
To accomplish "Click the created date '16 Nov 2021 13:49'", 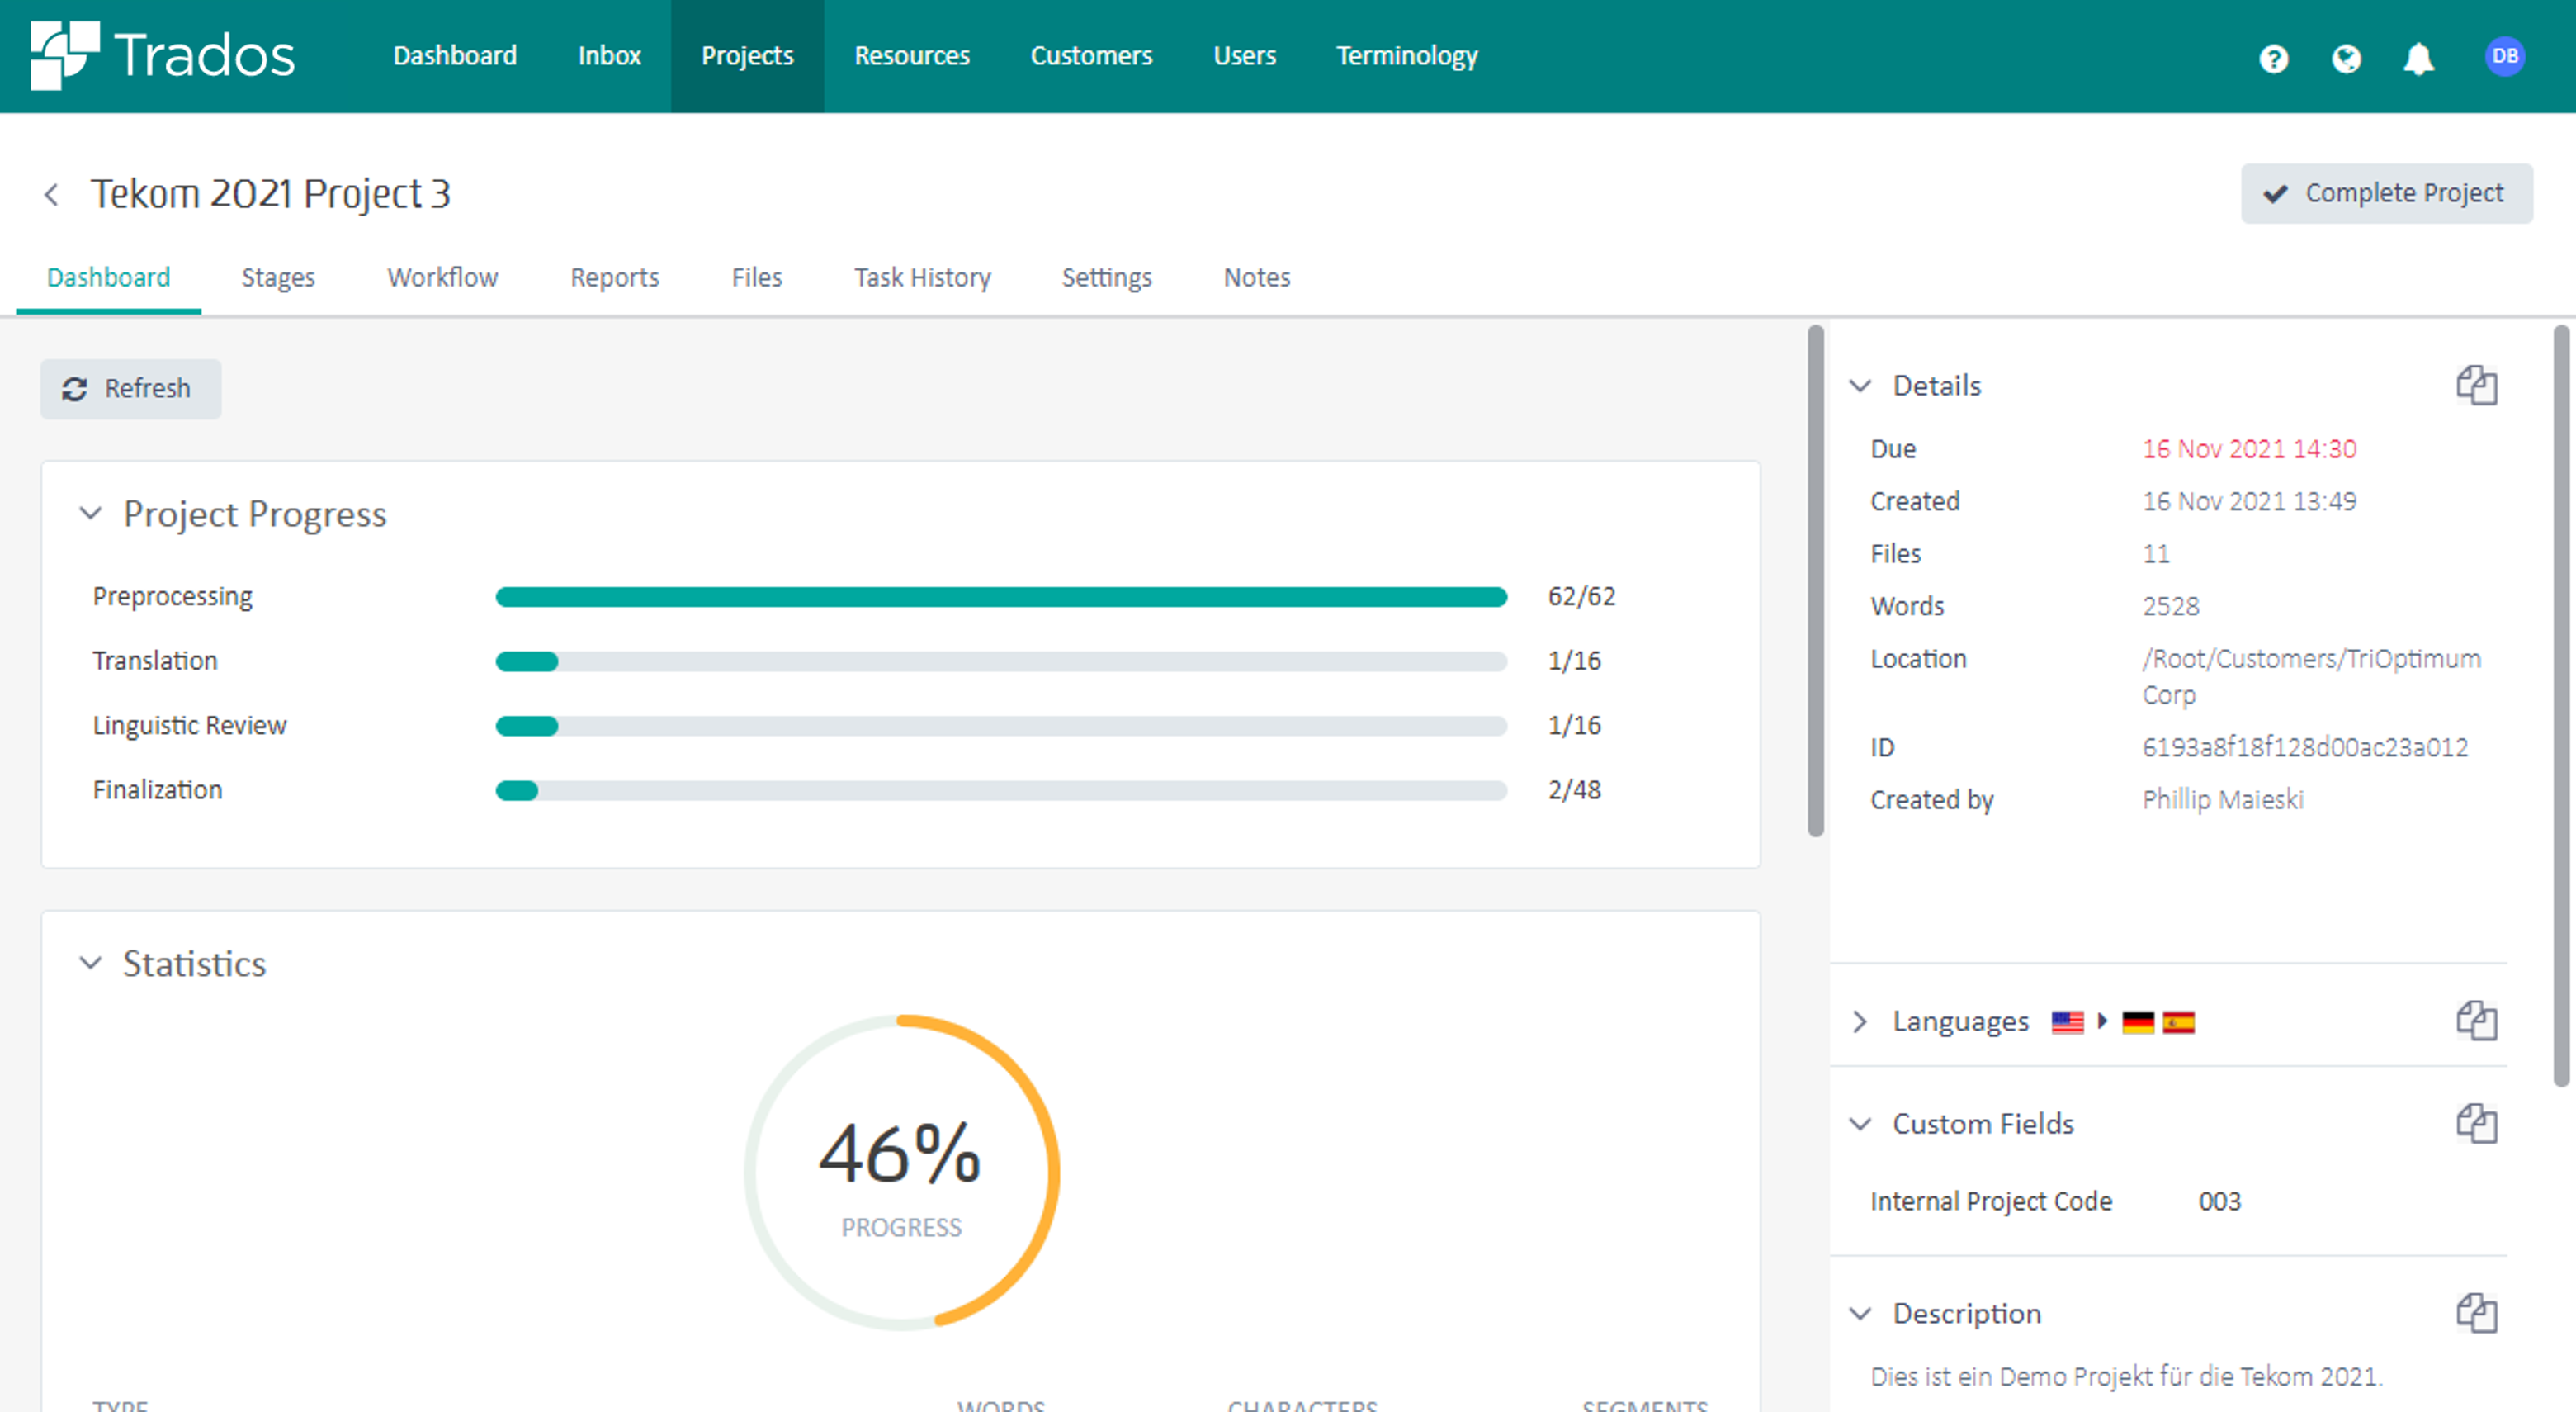I will click(2249, 501).
